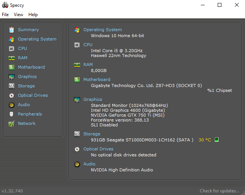
Task: Open the Help menu
Action: [33, 15]
